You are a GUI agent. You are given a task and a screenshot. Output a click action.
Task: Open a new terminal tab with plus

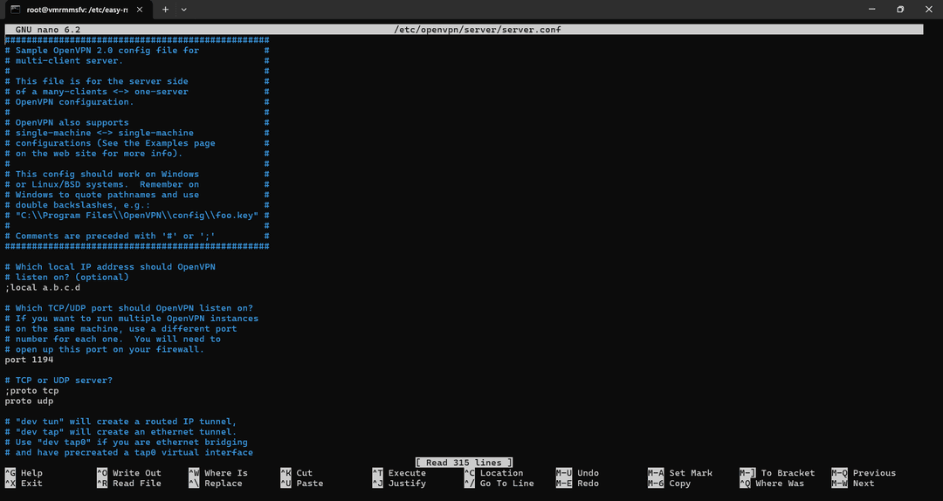click(165, 10)
